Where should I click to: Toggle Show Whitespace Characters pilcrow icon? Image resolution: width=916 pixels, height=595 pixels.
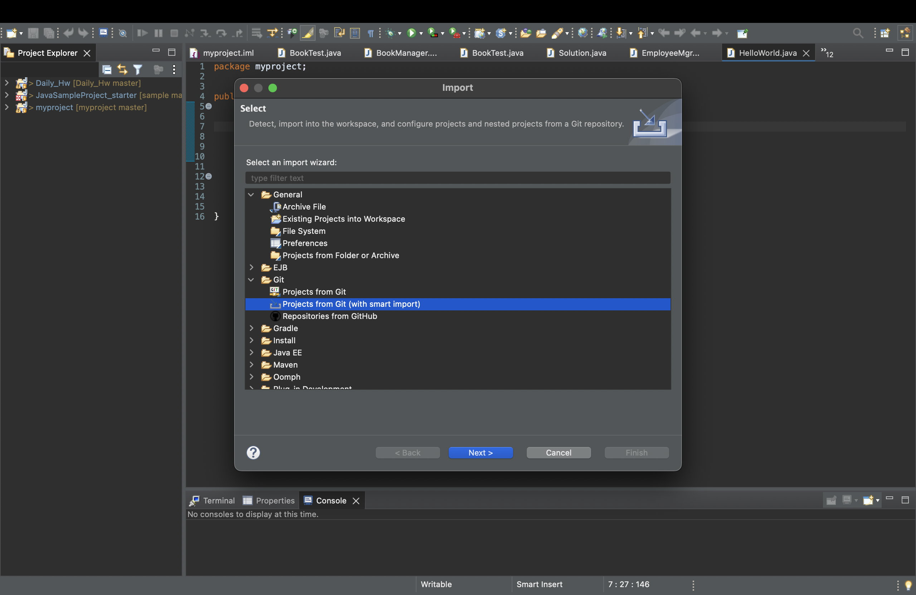[371, 33]
